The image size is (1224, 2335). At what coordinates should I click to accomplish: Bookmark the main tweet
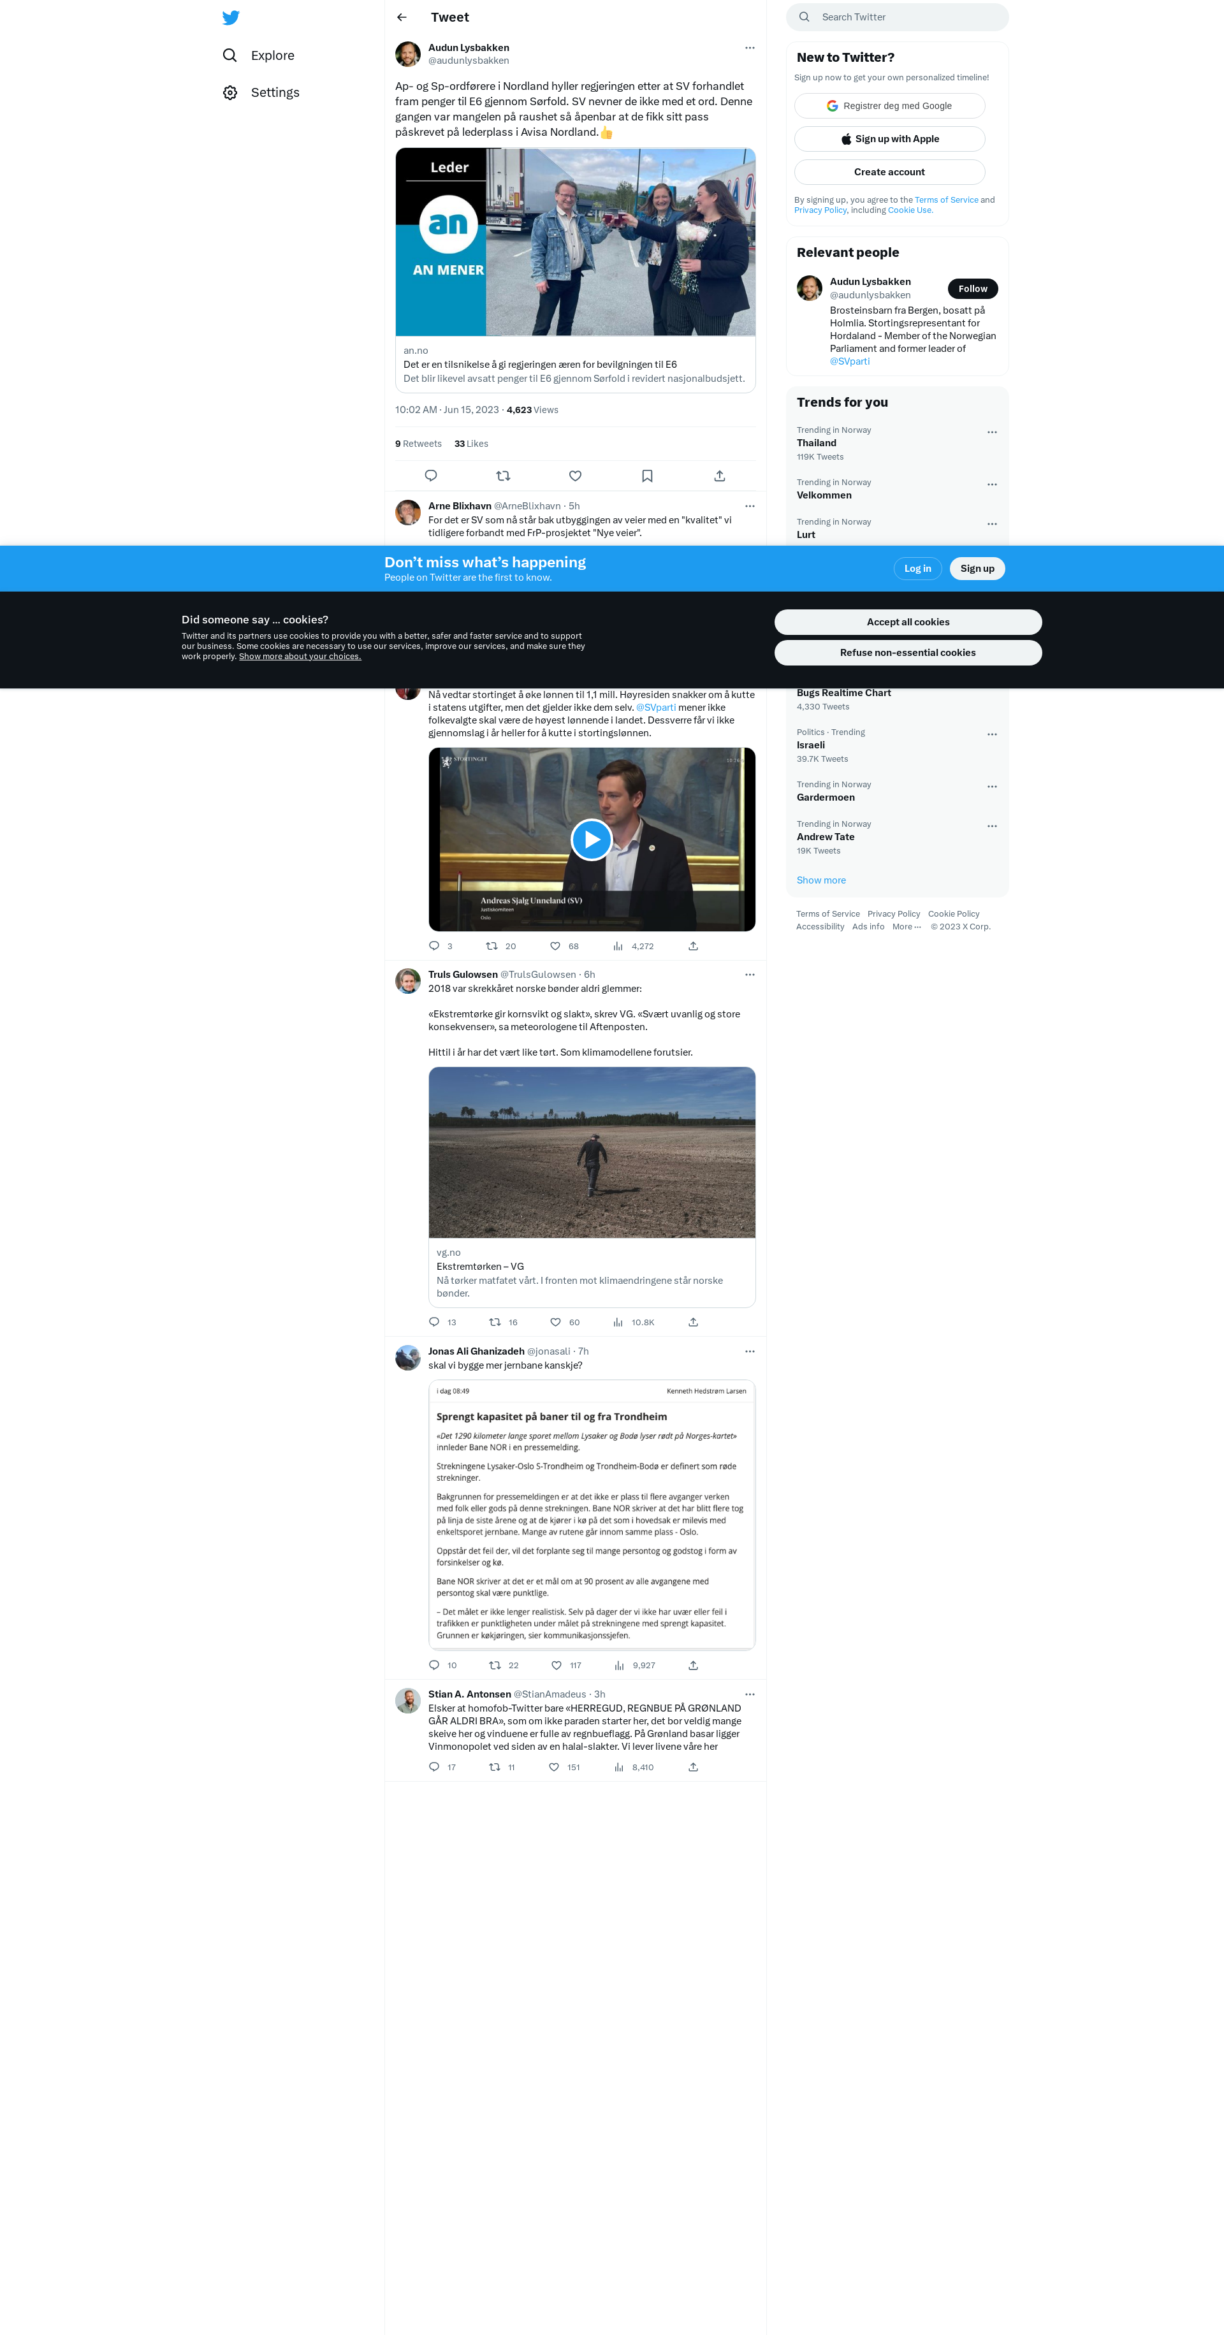pyautogui.click(x=647, y=476)
